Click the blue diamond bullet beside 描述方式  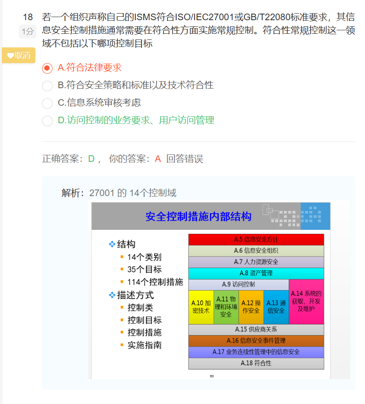coord(112,295)
